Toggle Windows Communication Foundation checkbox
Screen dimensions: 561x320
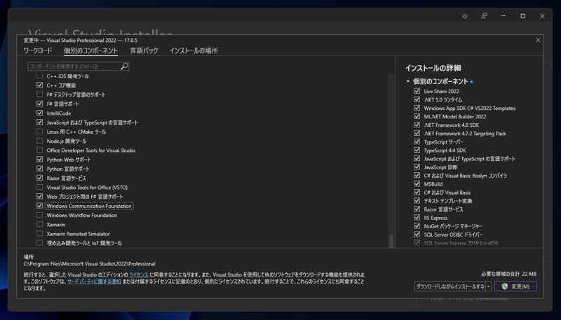(x=39, y=206)
